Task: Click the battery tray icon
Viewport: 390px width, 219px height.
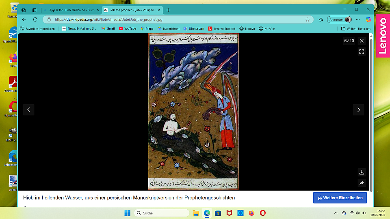Action: click(364, 213)
